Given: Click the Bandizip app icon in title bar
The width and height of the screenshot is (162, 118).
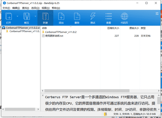Looking at the screenshot, I should click(x=4, y=3).
